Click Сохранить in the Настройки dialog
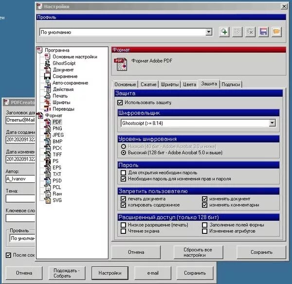 tap(261, 252)
